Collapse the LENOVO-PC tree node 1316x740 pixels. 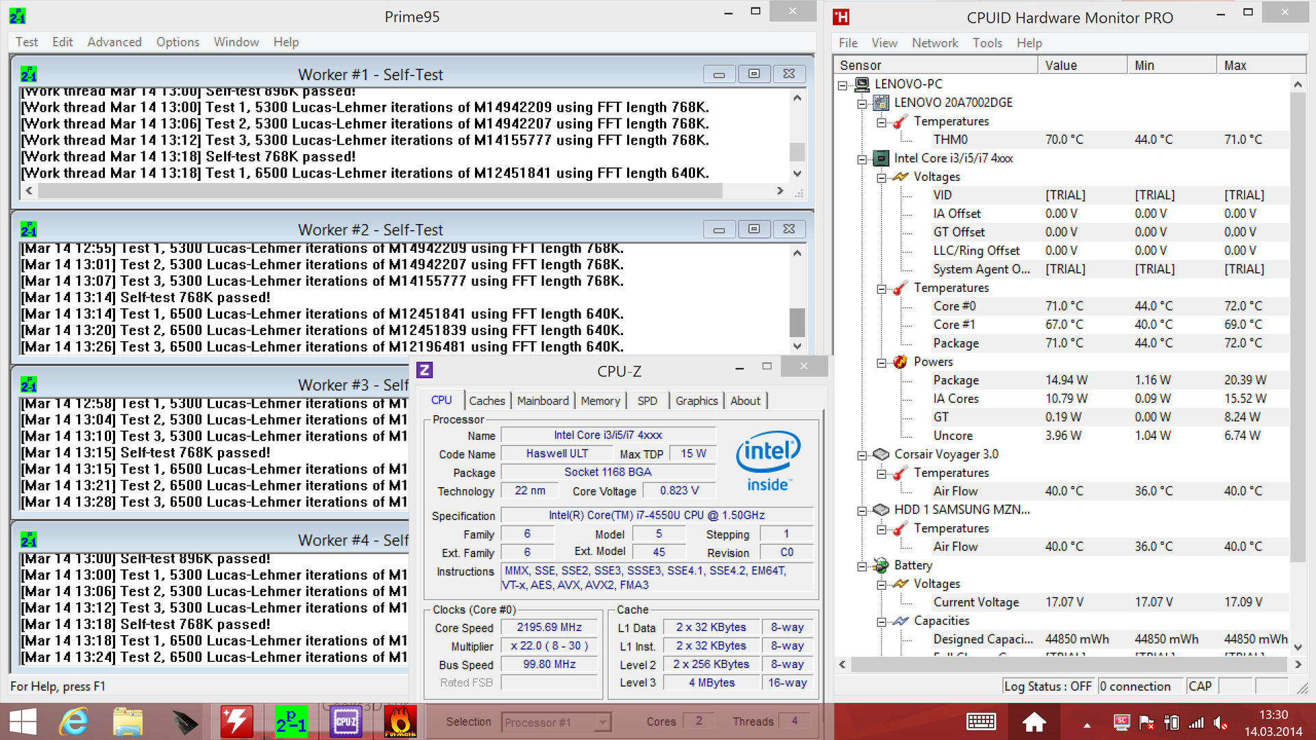(x=842, y=85)
